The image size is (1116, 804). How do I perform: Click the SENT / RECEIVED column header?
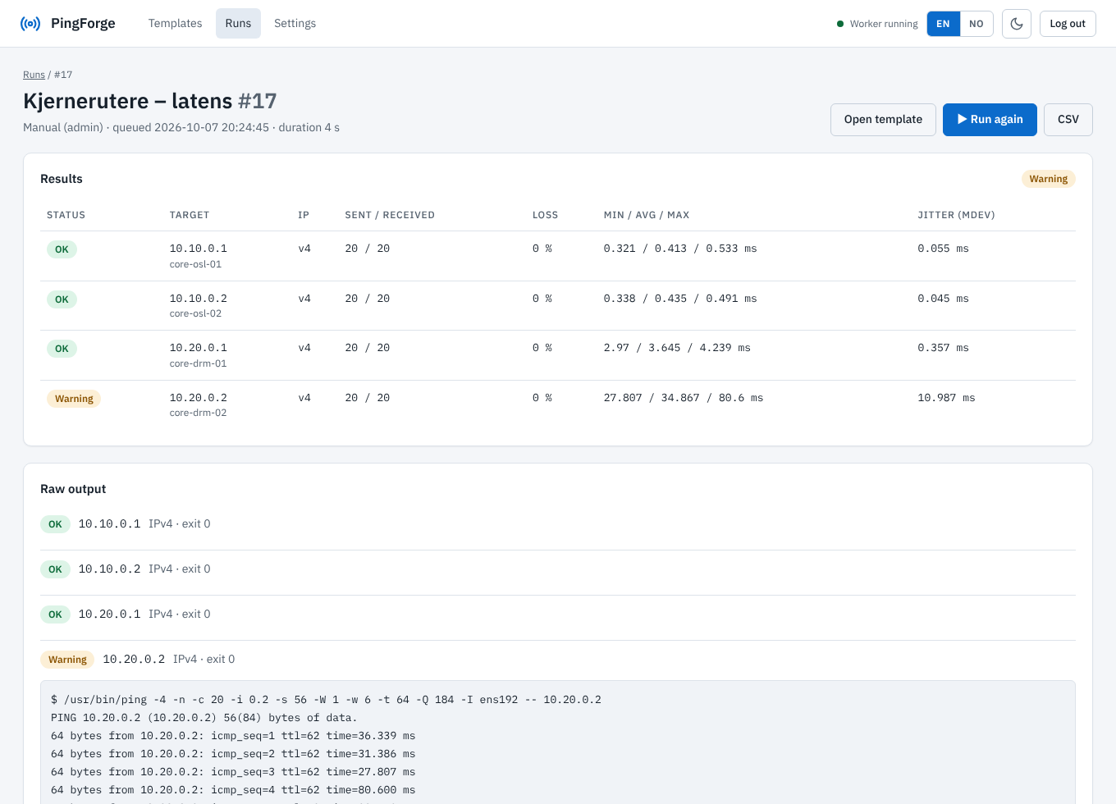(x=390, y=215)
